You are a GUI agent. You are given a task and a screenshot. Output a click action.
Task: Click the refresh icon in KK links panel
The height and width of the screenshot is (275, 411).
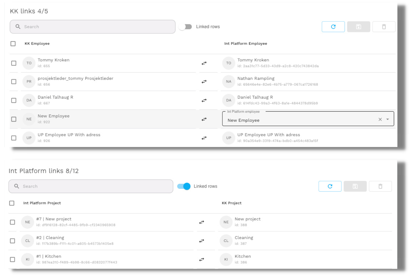tap(333, 27)
